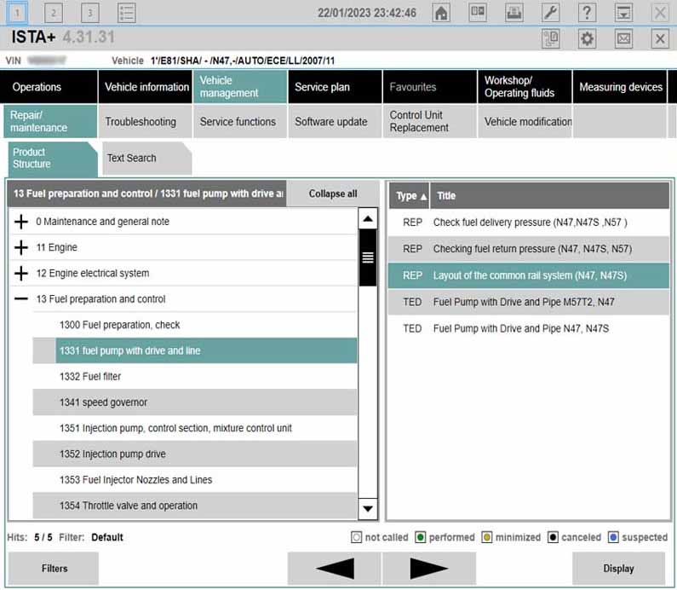This screenshot has width=677, height=590.
Task: Go forward with the right arrow
Action: click(x=428, y=568)
